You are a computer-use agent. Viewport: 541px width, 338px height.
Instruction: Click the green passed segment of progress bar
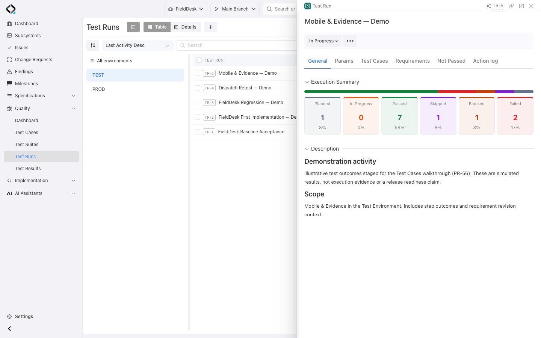(x=371, y=92)
